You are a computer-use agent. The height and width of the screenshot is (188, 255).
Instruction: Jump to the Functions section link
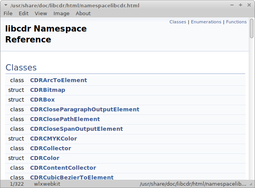[236, 22]
